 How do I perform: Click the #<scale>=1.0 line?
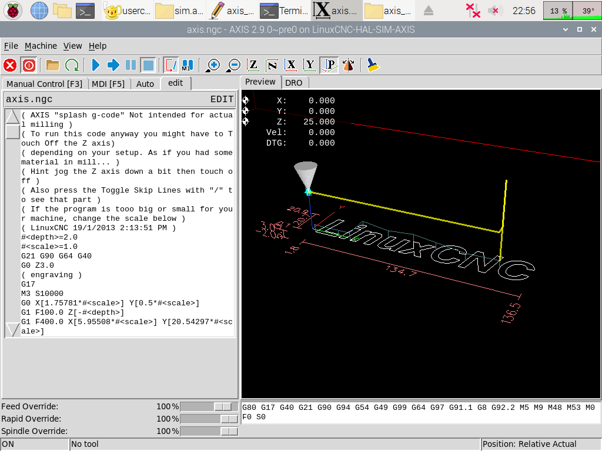[x=49, y=247]
